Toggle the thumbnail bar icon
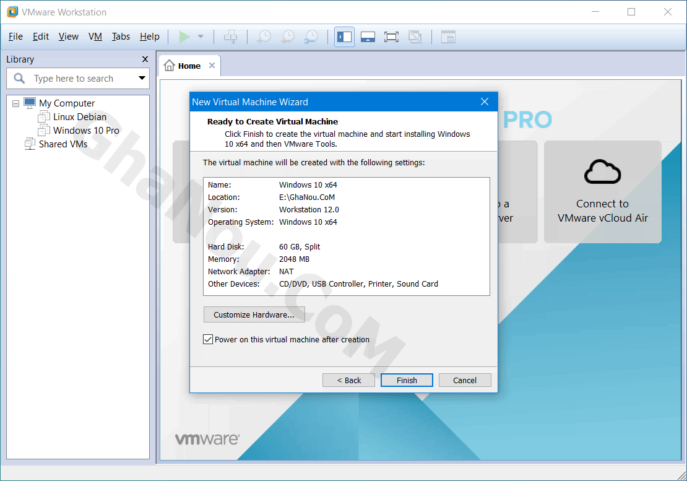Image resolution: width=687 pixels, height=481 pixels. click(x=368, y=37)
